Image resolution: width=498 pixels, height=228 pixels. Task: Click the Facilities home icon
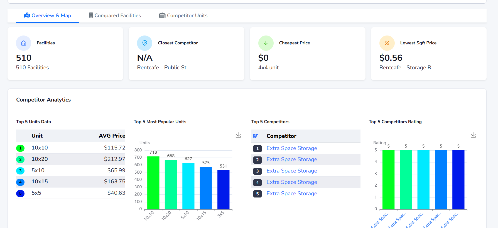(24, 43)
